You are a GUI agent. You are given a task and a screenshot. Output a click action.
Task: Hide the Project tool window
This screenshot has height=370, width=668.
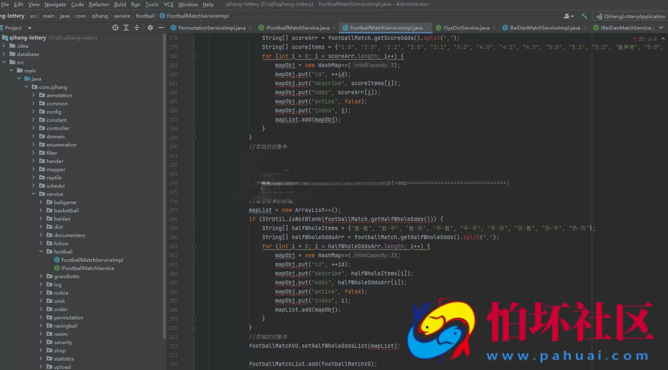coord(161,28)
